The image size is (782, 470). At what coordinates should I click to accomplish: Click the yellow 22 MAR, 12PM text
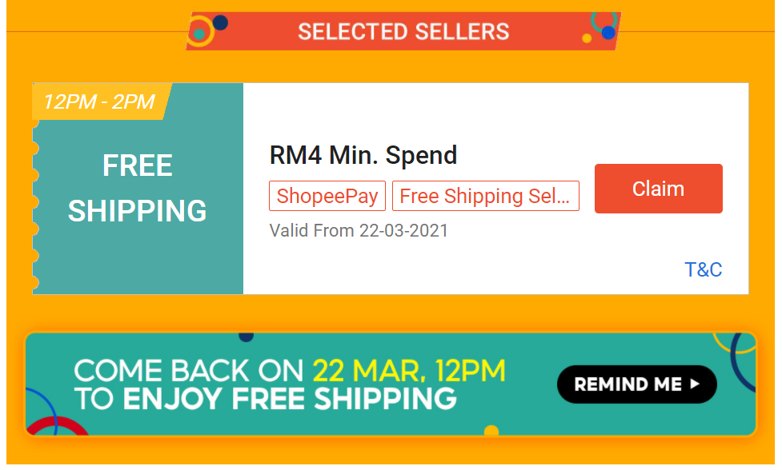[x=409, y=371]
